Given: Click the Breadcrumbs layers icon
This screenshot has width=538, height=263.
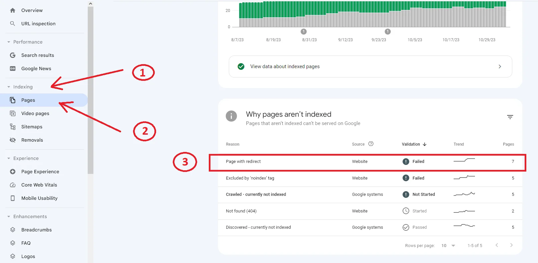Looking at the screenshot, I should [13, 230].
